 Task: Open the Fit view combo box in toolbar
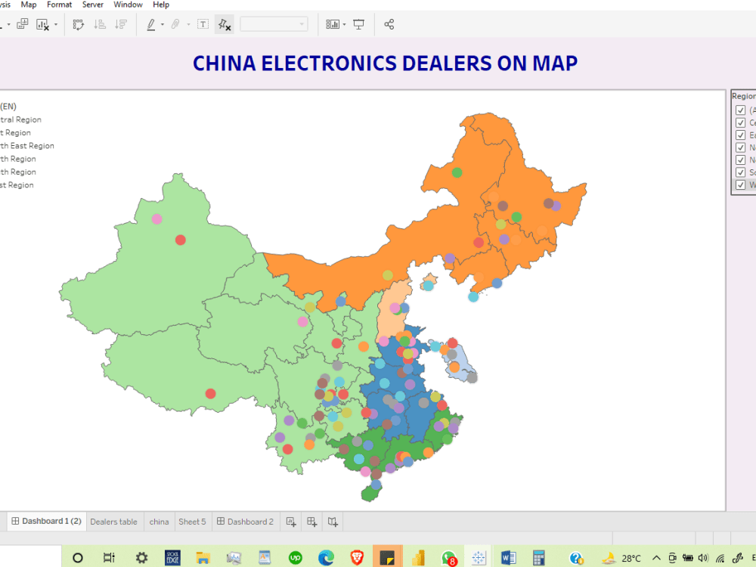pyautogui.click(x=274, y=24)
